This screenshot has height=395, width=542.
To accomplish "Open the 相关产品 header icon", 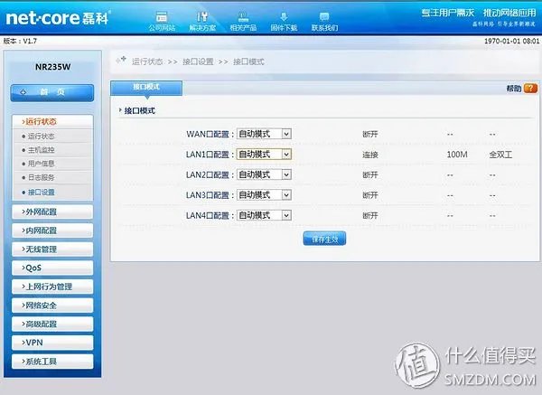I will click(x=243, y=21).
